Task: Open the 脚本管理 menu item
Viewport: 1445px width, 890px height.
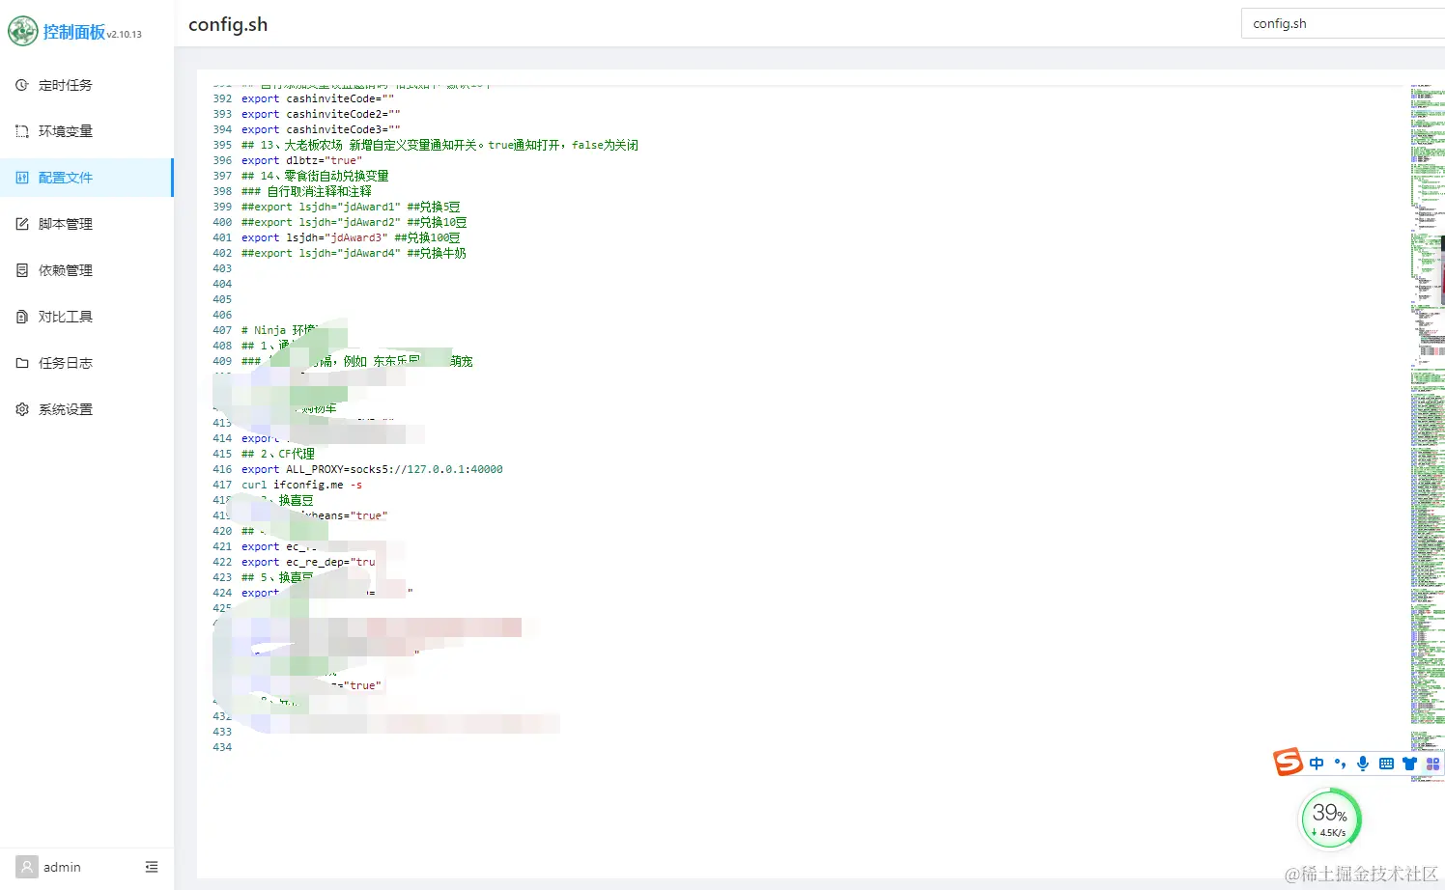Action: pos(87,224)
